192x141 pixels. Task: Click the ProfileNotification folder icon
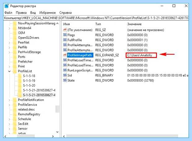(15, 100)
